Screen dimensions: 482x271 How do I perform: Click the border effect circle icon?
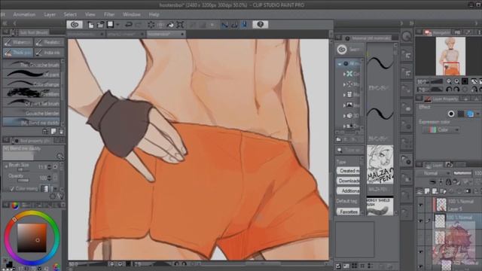[451, 114]
